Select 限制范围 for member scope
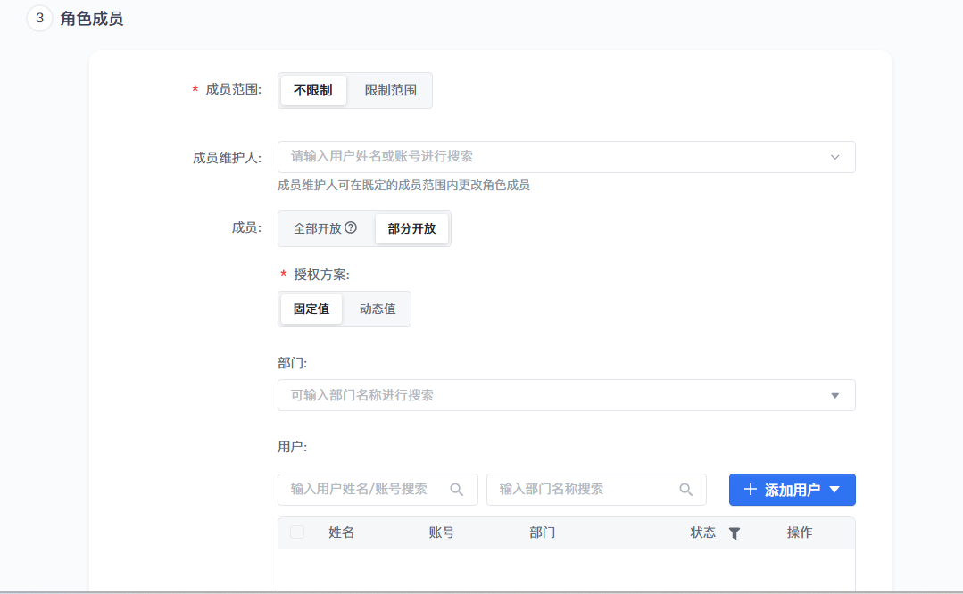Viewport: 963px width, 594px height. (x=390, y=90)
